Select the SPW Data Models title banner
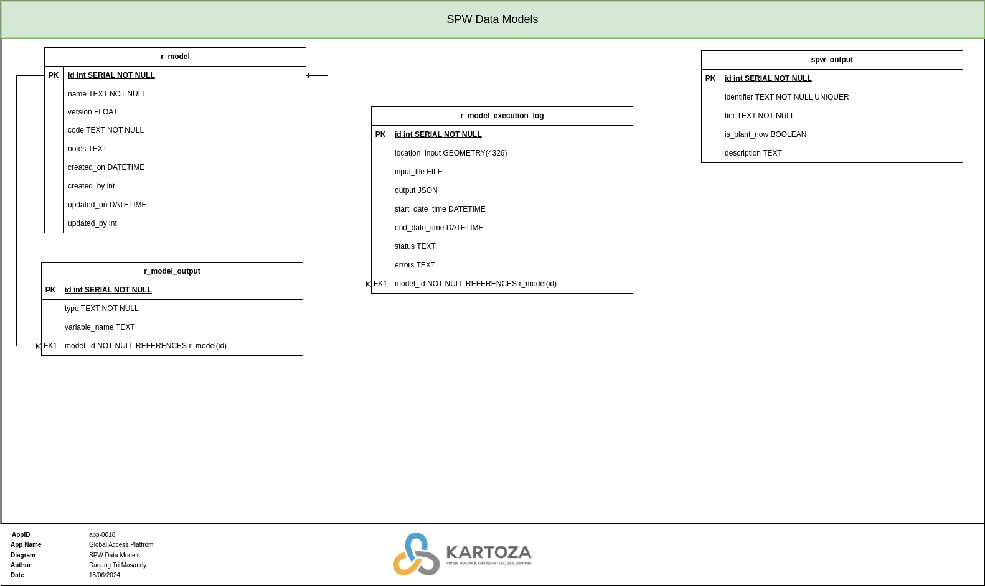 pyautogui.click(x=492, y=19)
